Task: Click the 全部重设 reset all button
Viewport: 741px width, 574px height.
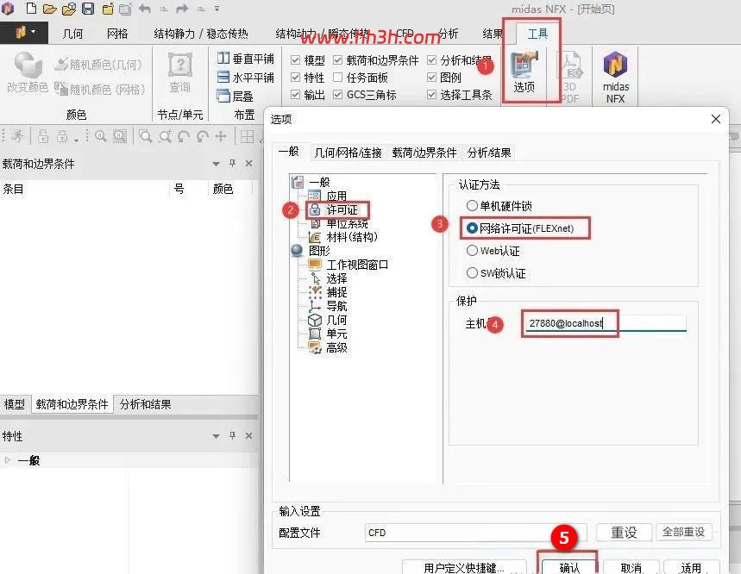Action: click(x=683, y=532)
